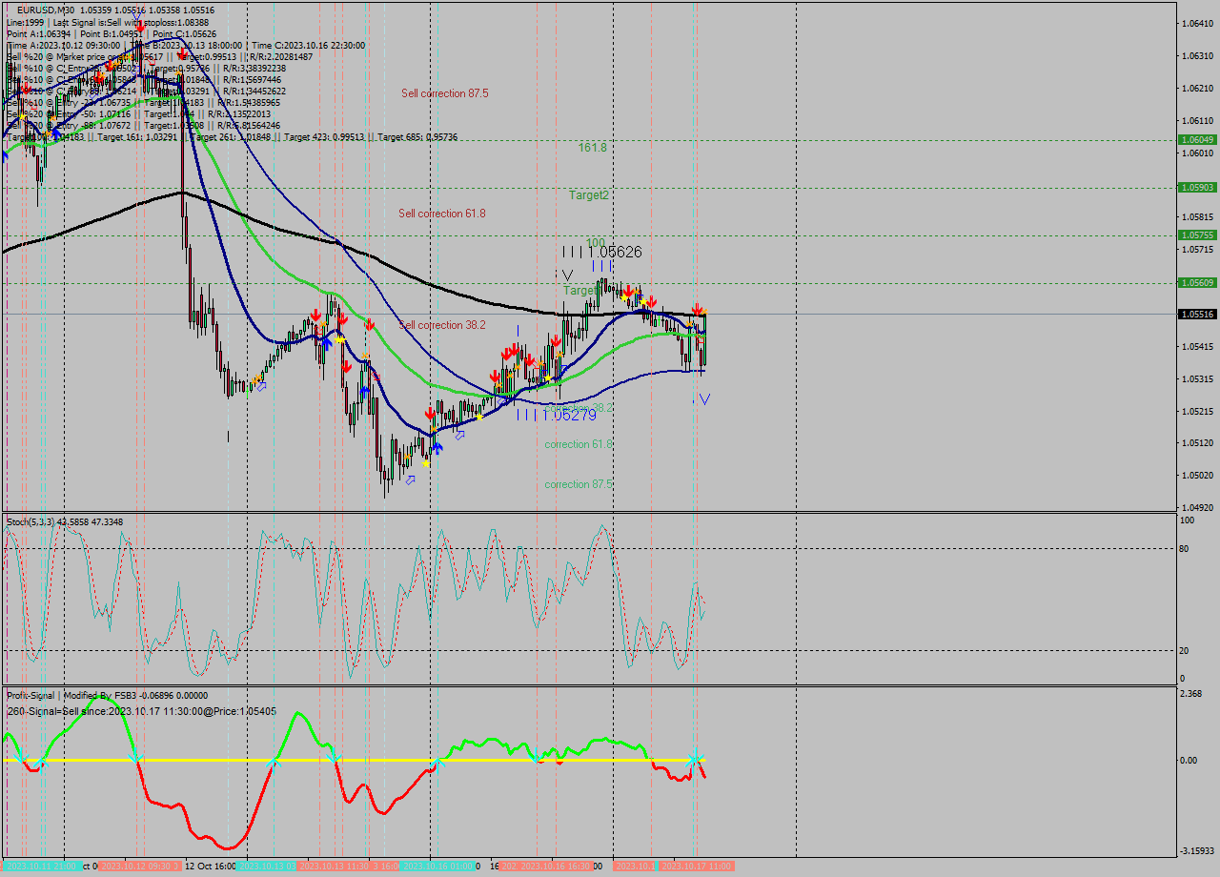The width and height of the screenshot is (1220, 877).
Task: Click the Profit-Signal indicator label
Action: pos(31,695)
